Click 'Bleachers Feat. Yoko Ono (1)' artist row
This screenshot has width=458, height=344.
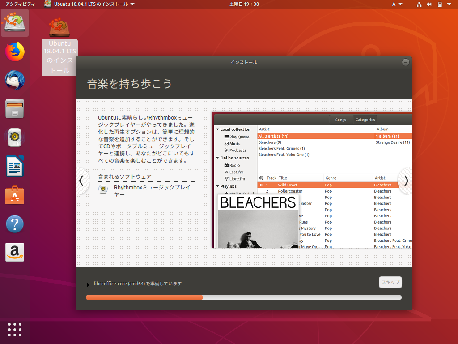[316, 155]
